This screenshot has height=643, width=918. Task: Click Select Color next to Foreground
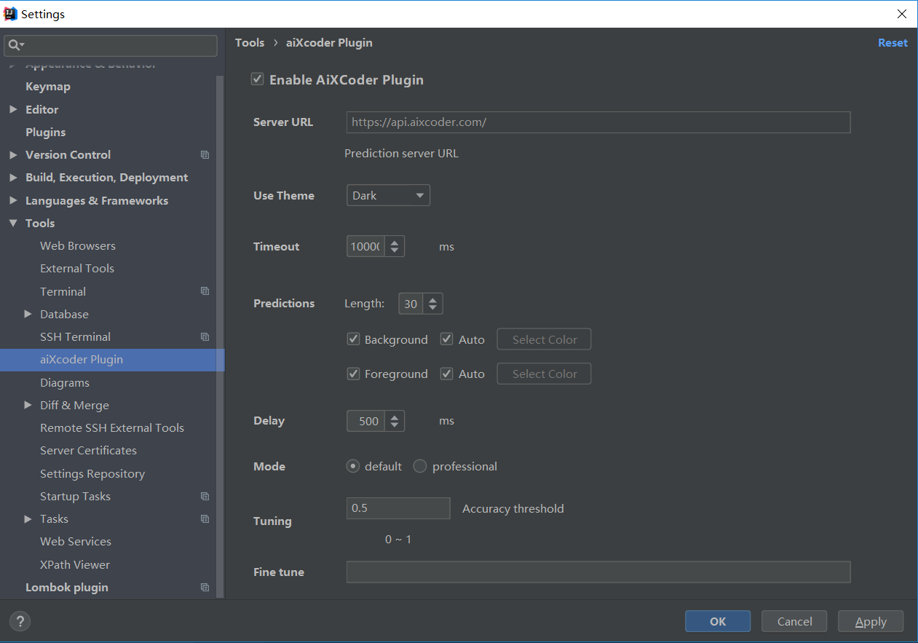[x=544, y=373]
